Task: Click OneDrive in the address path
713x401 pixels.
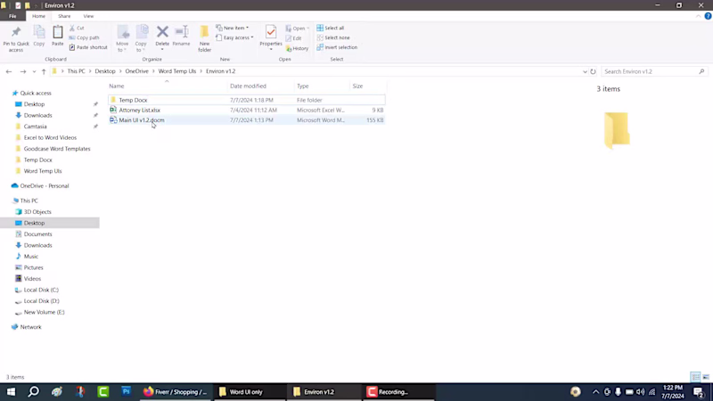Action: pos(137,71)
